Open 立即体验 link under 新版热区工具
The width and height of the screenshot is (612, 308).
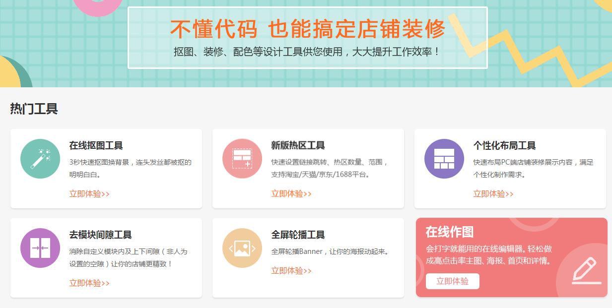coord(291,194)
